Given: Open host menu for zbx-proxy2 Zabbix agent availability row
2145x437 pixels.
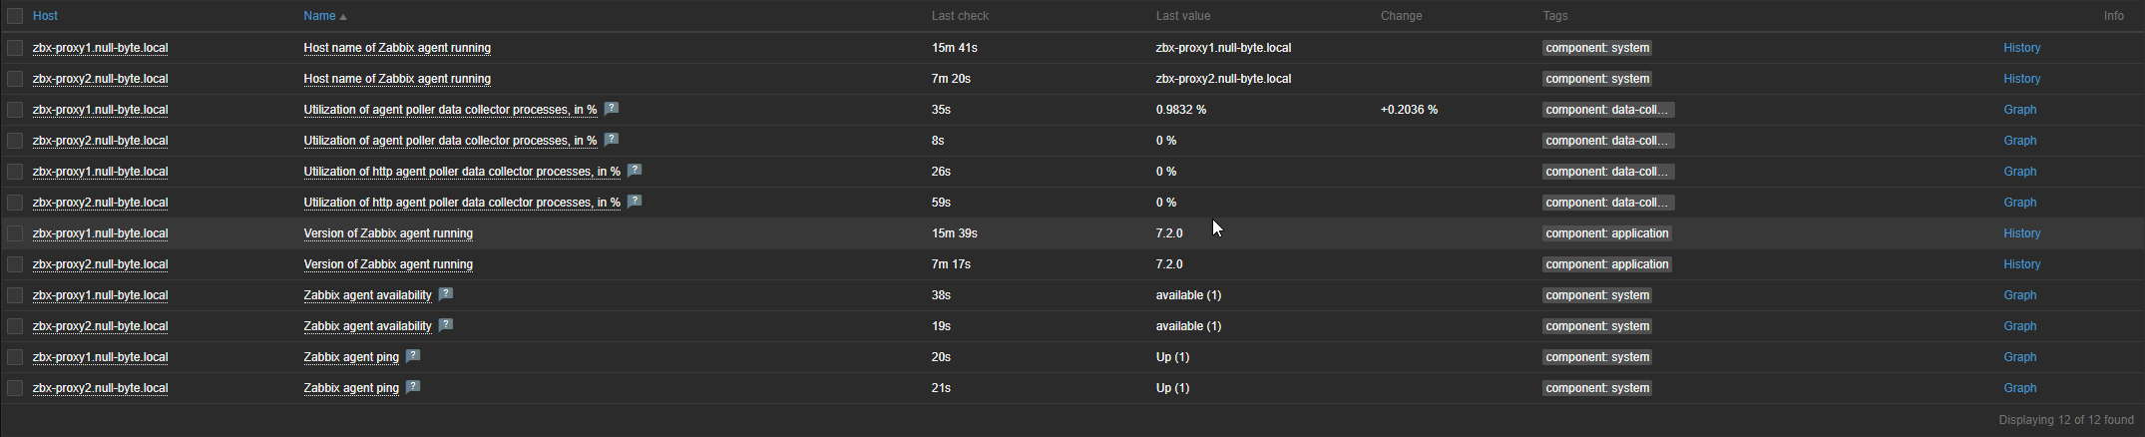Looking at the screenshot, I should click(100, 326).
